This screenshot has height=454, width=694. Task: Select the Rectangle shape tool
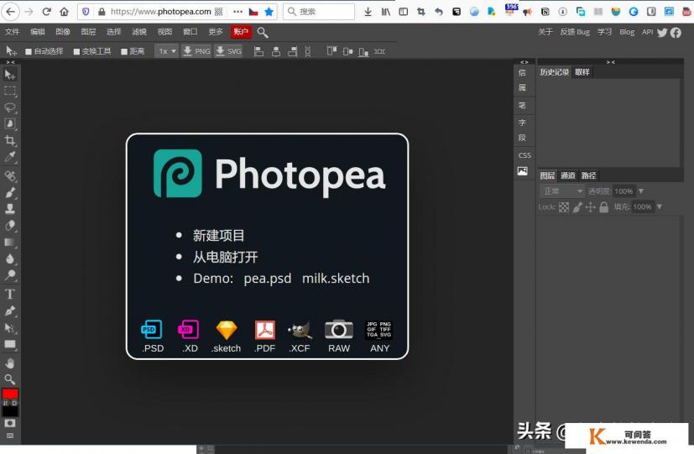[x=10, y=344]
